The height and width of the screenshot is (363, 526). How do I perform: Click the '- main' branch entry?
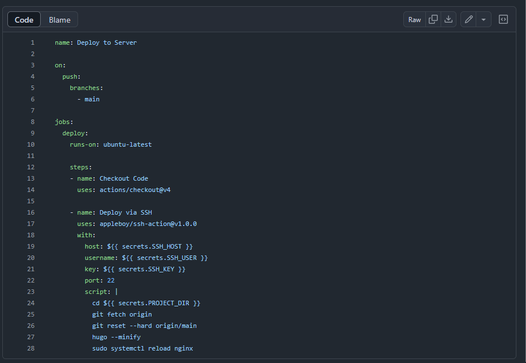point(89,100)
